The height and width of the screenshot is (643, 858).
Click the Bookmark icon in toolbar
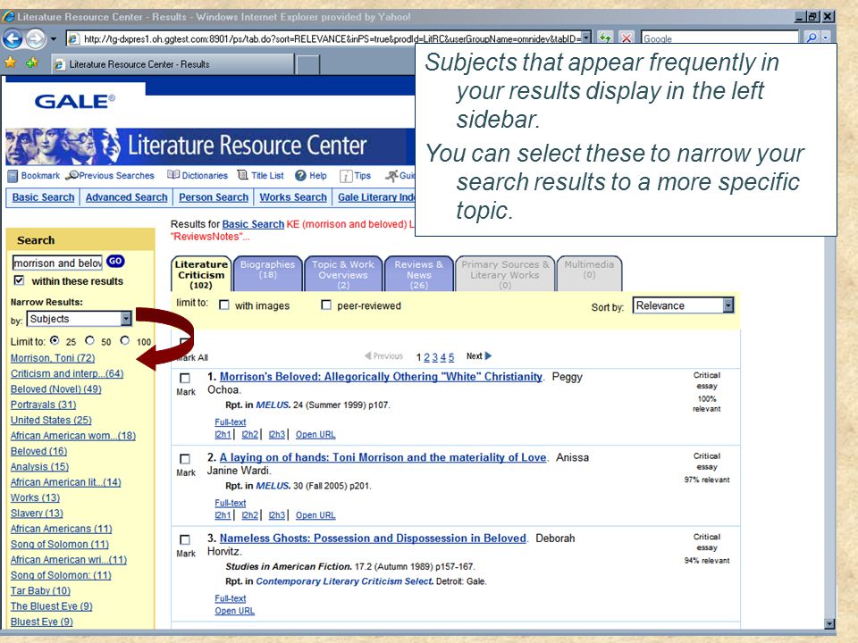point(13,176)
